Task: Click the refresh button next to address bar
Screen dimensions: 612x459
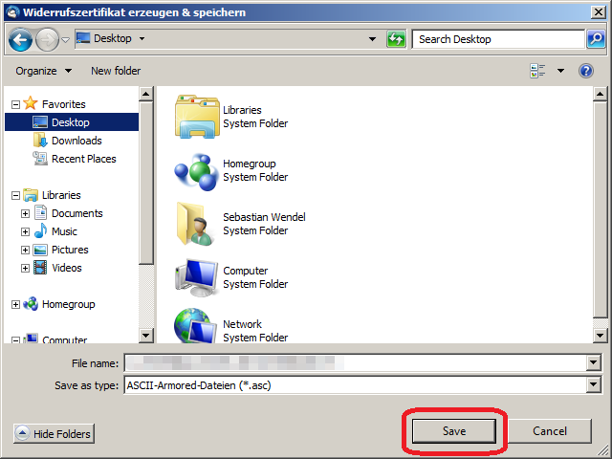Action: [x=396, y=39]
